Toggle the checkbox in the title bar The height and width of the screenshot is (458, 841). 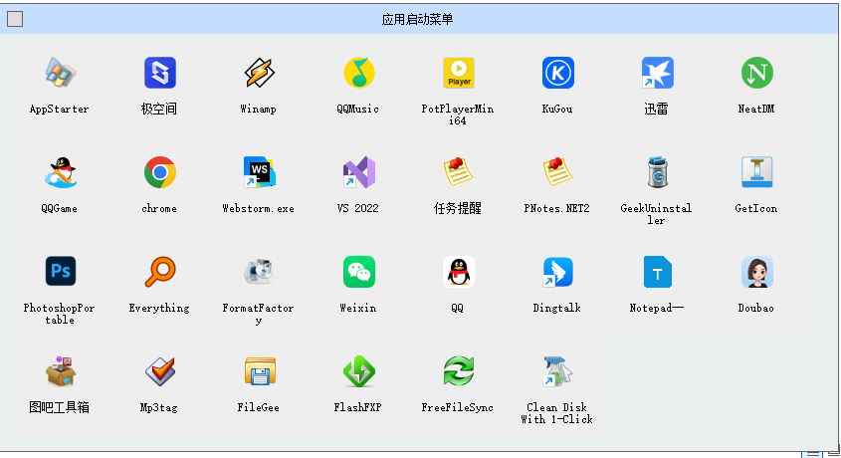tap(15, 19)
